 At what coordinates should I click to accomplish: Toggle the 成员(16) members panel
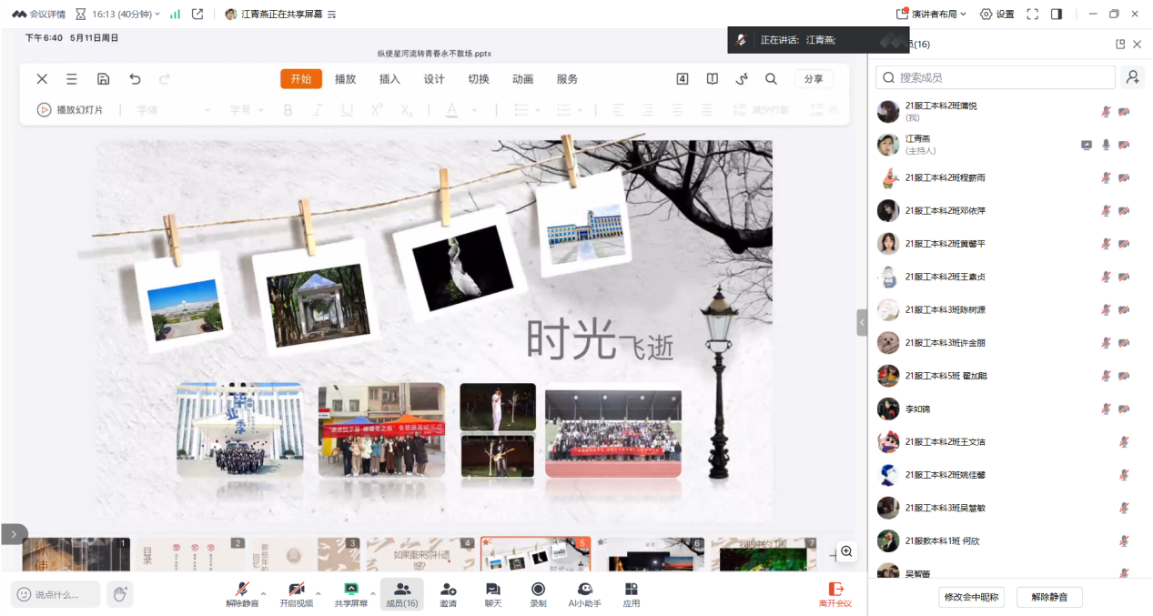401,593
